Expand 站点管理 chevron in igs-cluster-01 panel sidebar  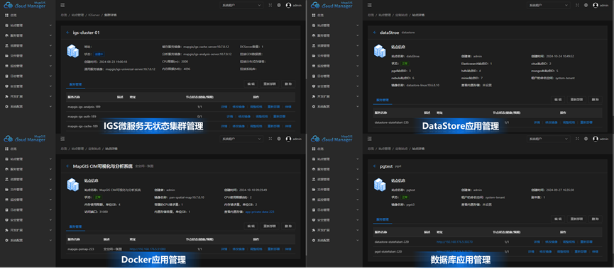pos(50,25)
